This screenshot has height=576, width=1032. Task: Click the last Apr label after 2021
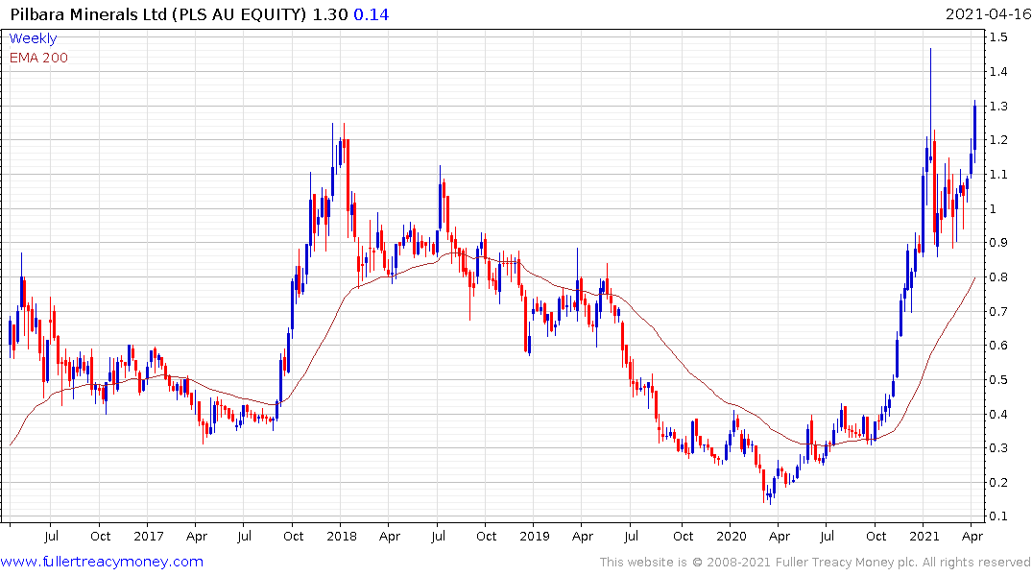tap(972, 536)
